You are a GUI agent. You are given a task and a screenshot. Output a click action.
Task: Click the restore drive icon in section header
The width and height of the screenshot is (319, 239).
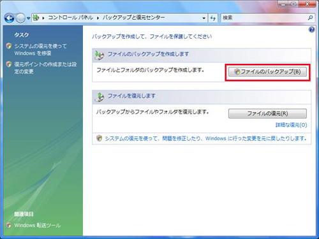(100, 97)
